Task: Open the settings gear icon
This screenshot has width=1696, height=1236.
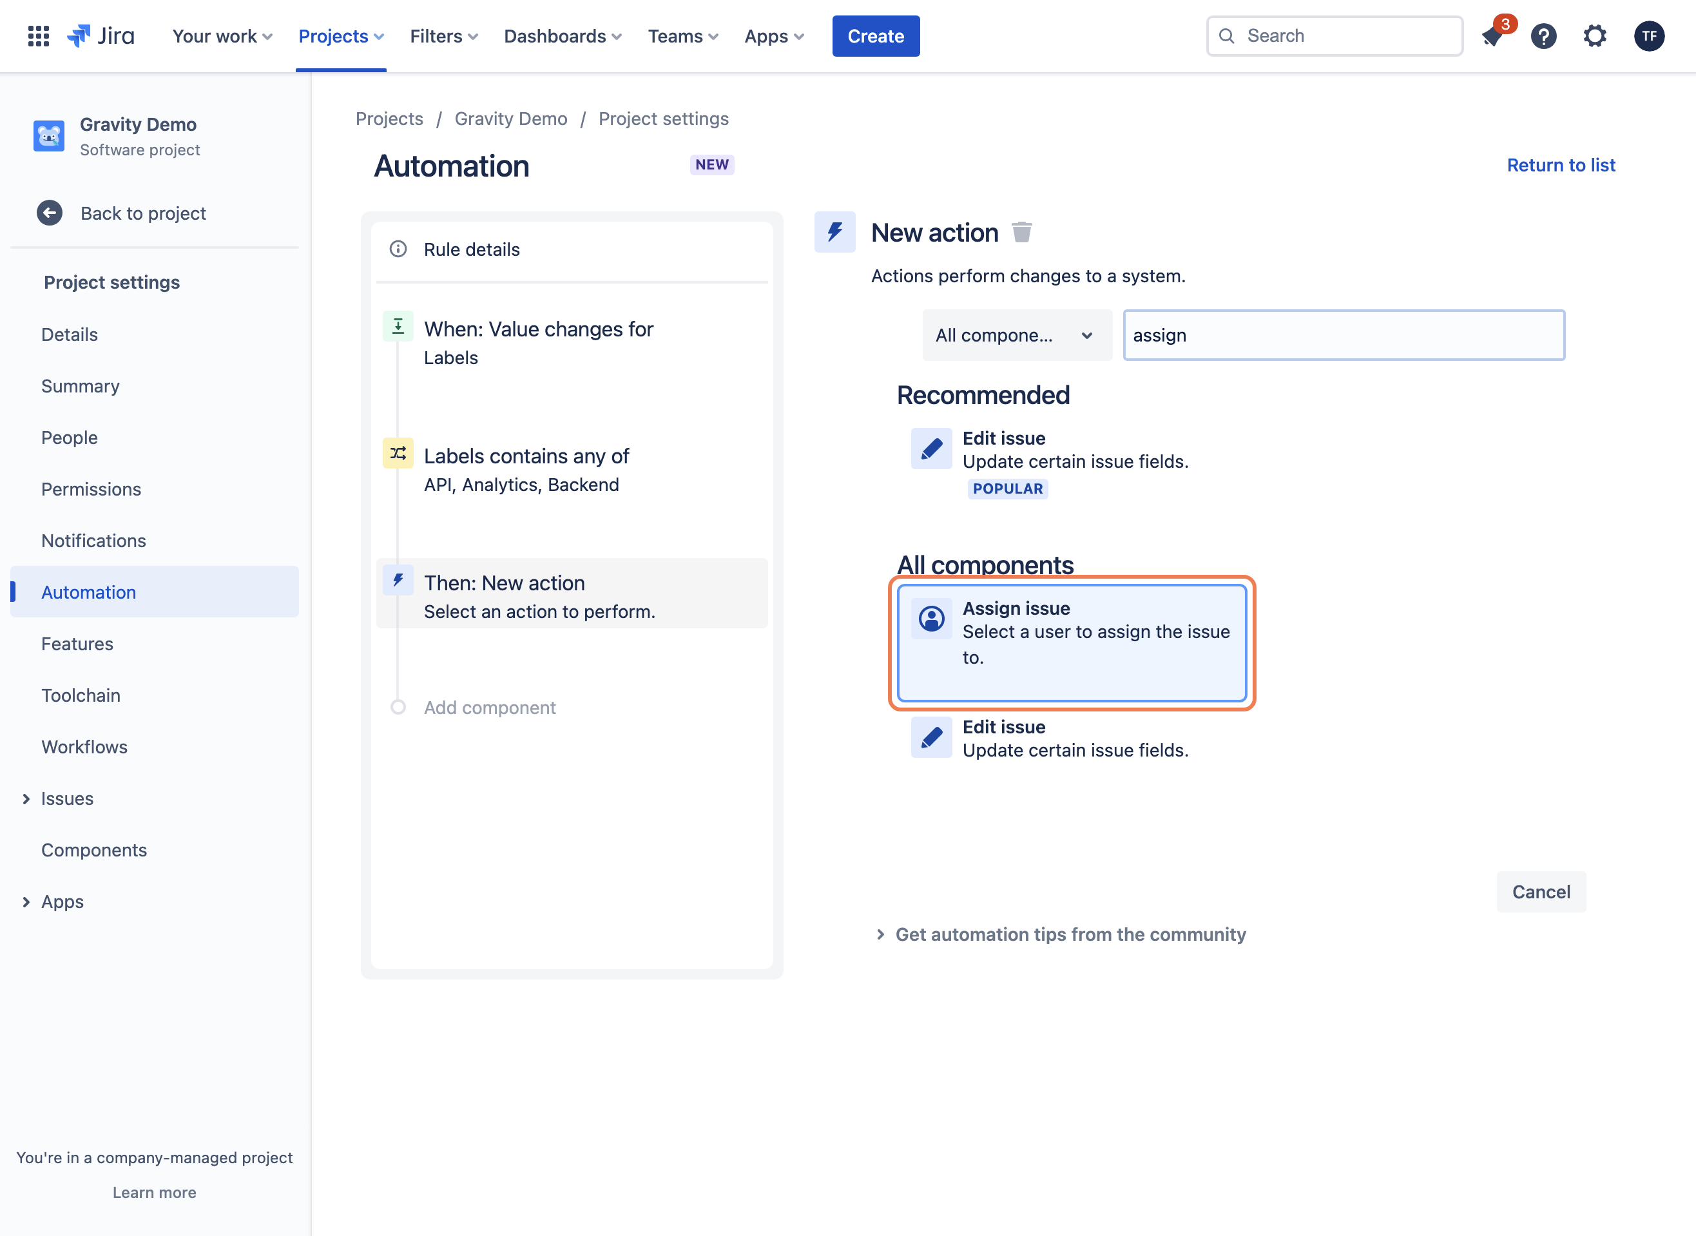Action: [x=1595, y=36]
